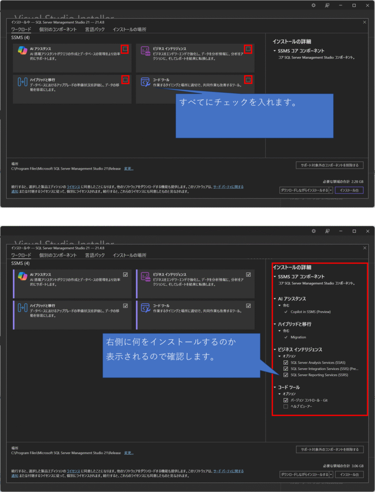Click ビジネス インテリジェンス chart icon in bottom window

point(145,276)
